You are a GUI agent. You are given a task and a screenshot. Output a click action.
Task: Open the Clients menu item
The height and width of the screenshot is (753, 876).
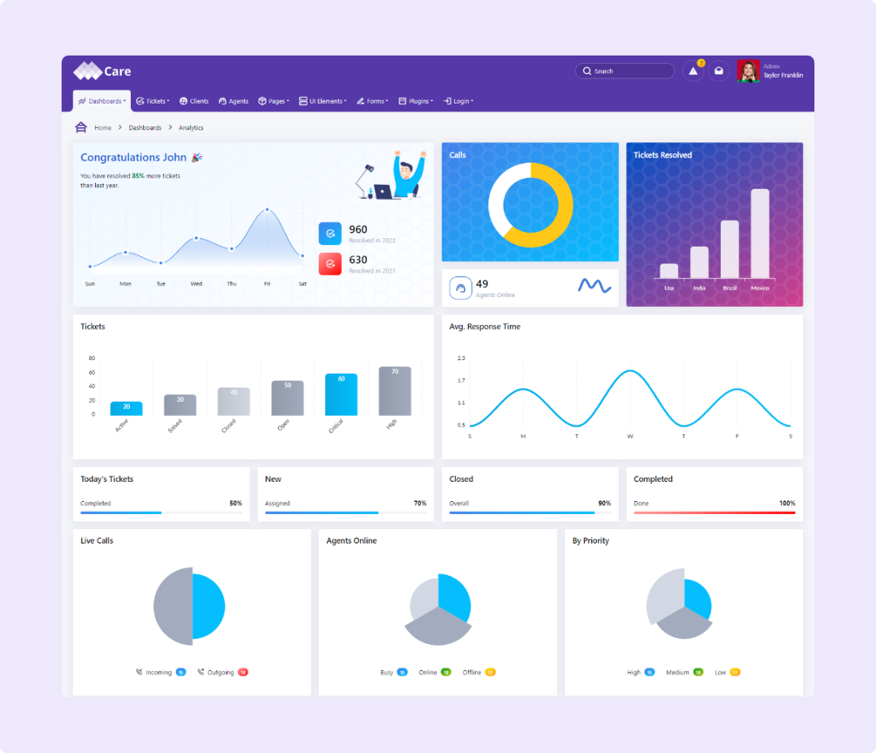[x=194, y=101]
